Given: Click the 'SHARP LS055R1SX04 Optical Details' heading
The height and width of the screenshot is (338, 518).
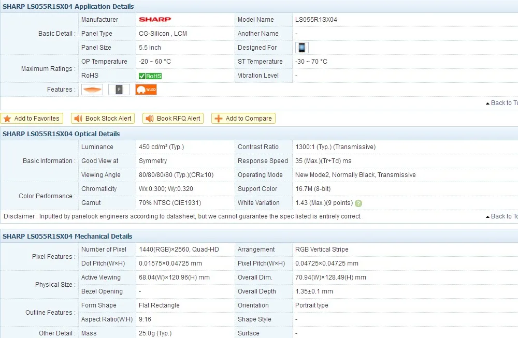Looking at the screenshot, I should [x=61, y=134].
